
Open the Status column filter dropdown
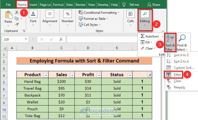click(130, 75)
